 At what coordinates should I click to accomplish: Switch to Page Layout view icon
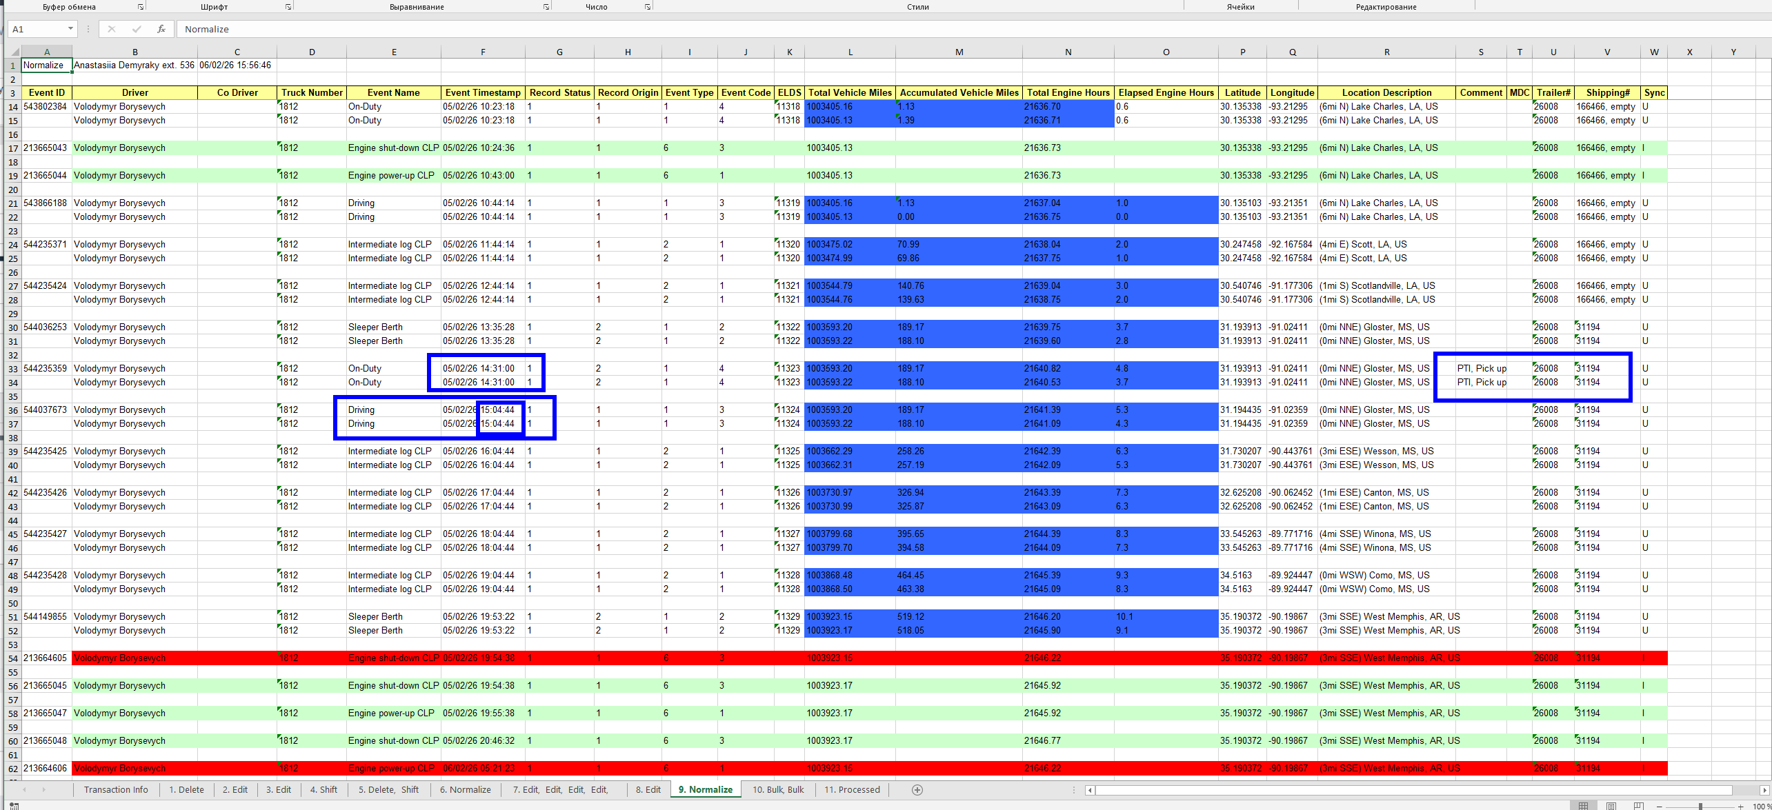coord(1611,806)
